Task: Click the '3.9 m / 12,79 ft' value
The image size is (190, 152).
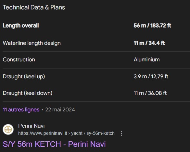Action: point(151,76)
